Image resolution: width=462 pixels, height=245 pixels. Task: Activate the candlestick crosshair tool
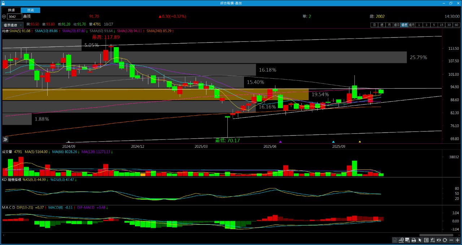(x=432, y=240)
